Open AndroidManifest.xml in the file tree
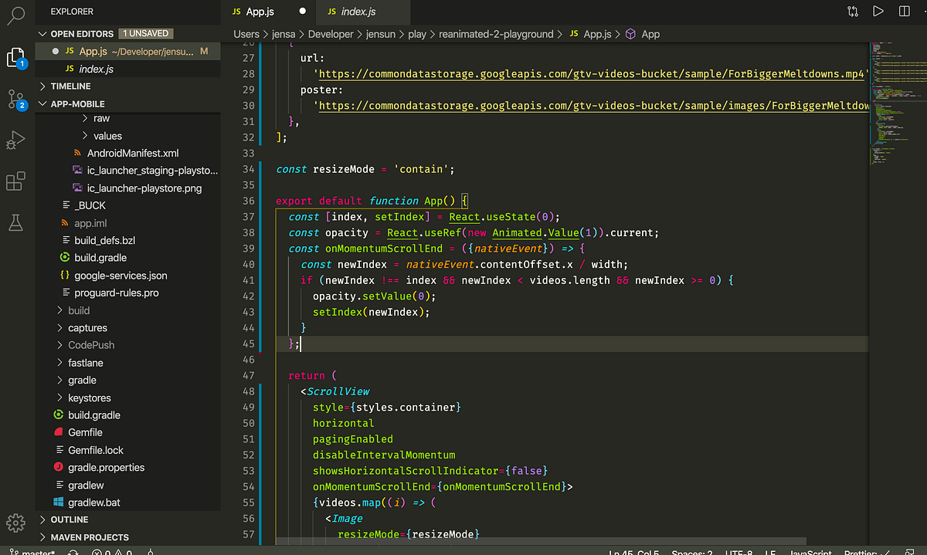Screen dimensions: 927x555 coord(132,154)
